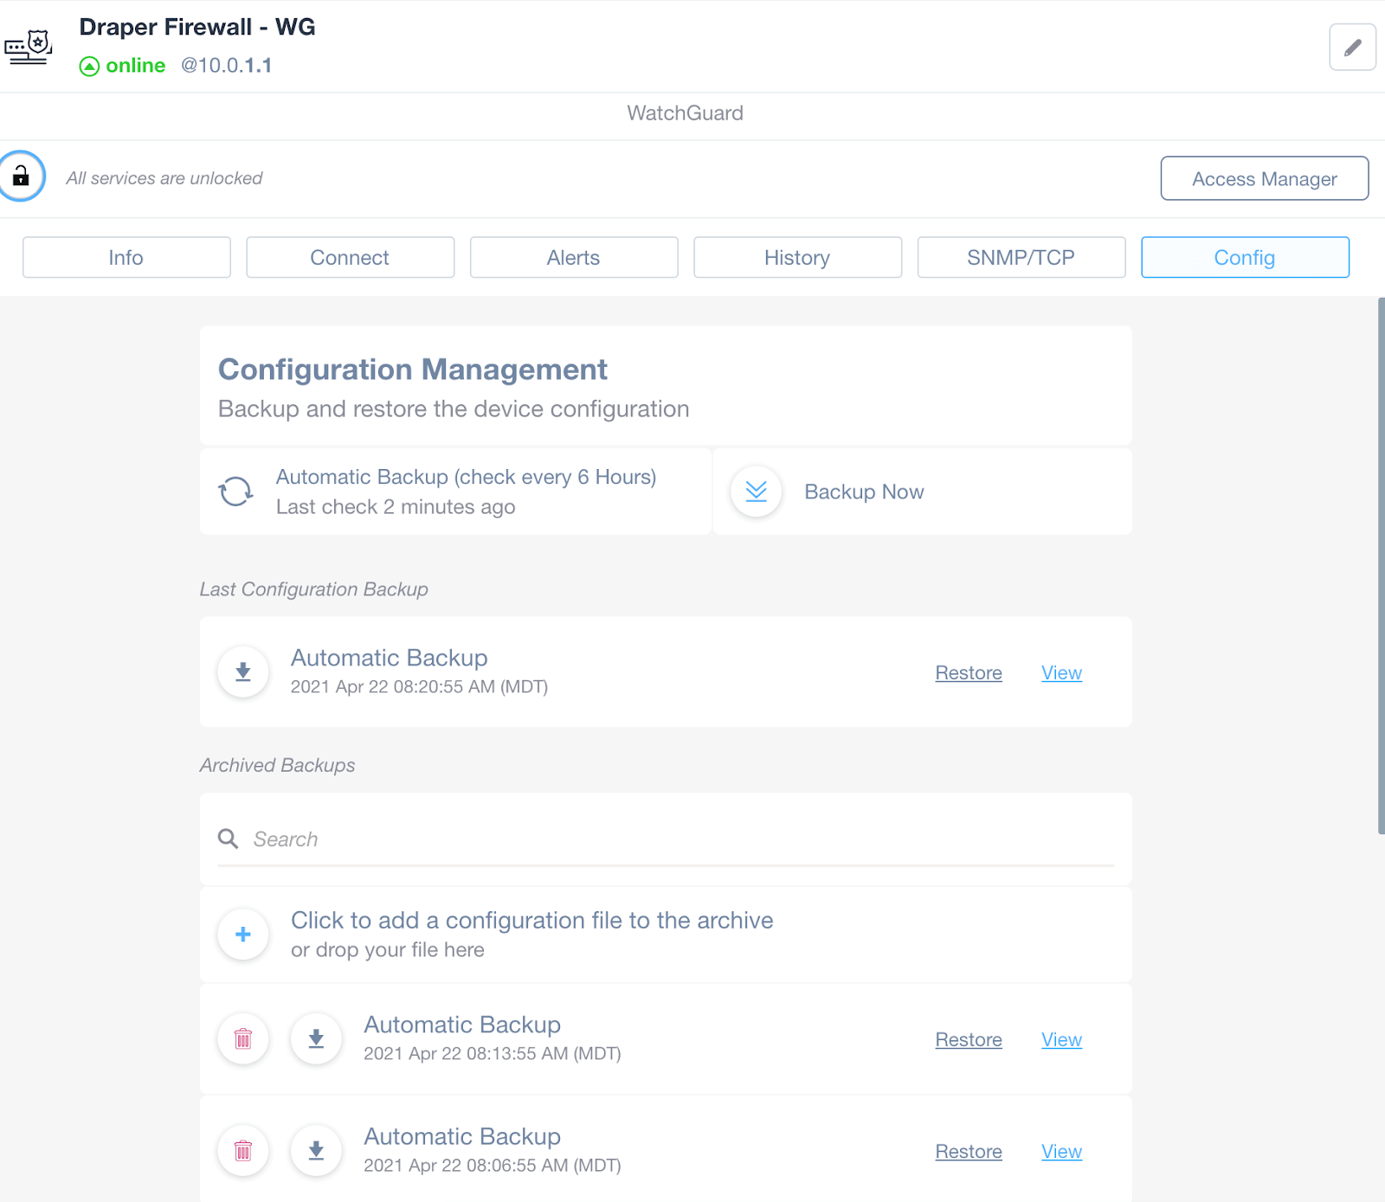Delete the 08:06:55 AM archived backup

pyautogui.click(x=243, y=1151)
